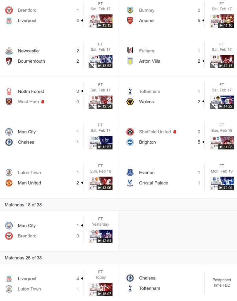The width and height of the screenshot is (237, 301).
Task: Watch Tottenham vs Wolves 14:22 highlights
Action: (x=222, y=102)
